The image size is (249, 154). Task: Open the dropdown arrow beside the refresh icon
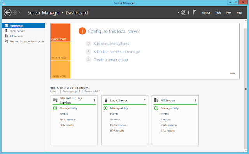click(x=178, y=12)
